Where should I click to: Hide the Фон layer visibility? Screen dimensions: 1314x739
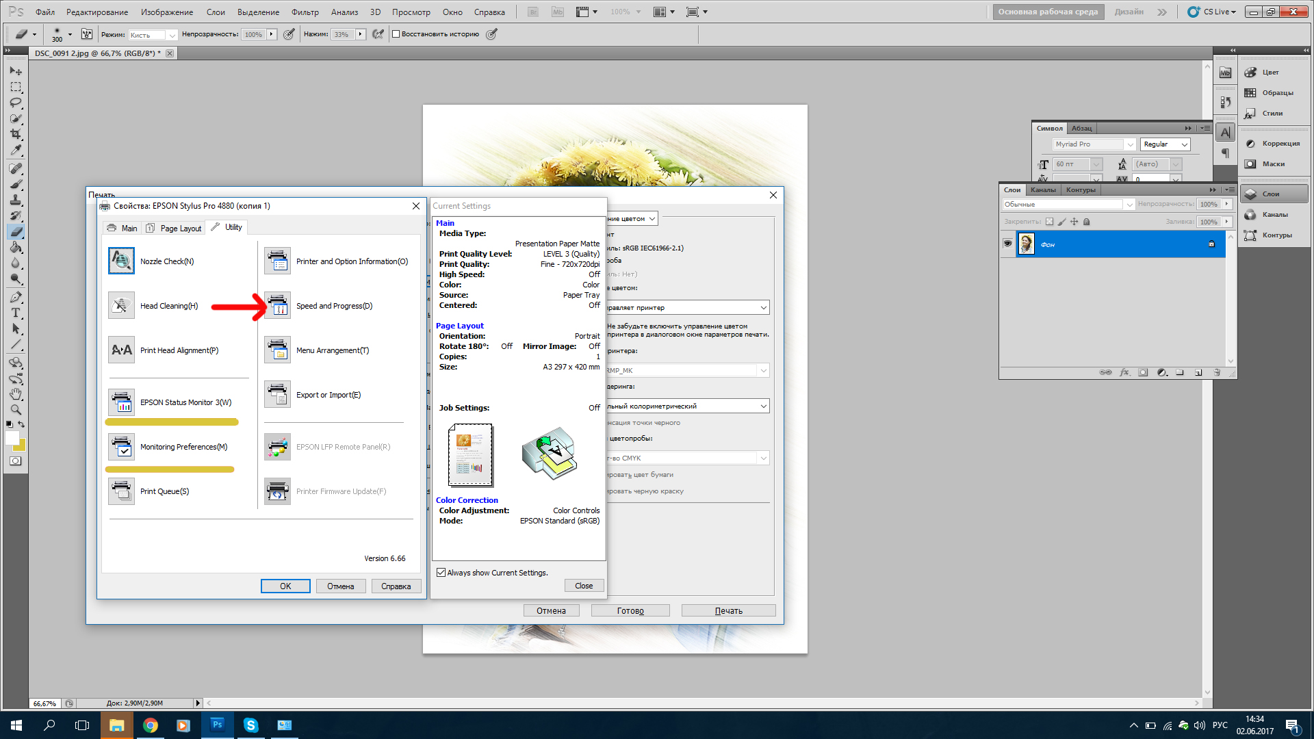1007,244
